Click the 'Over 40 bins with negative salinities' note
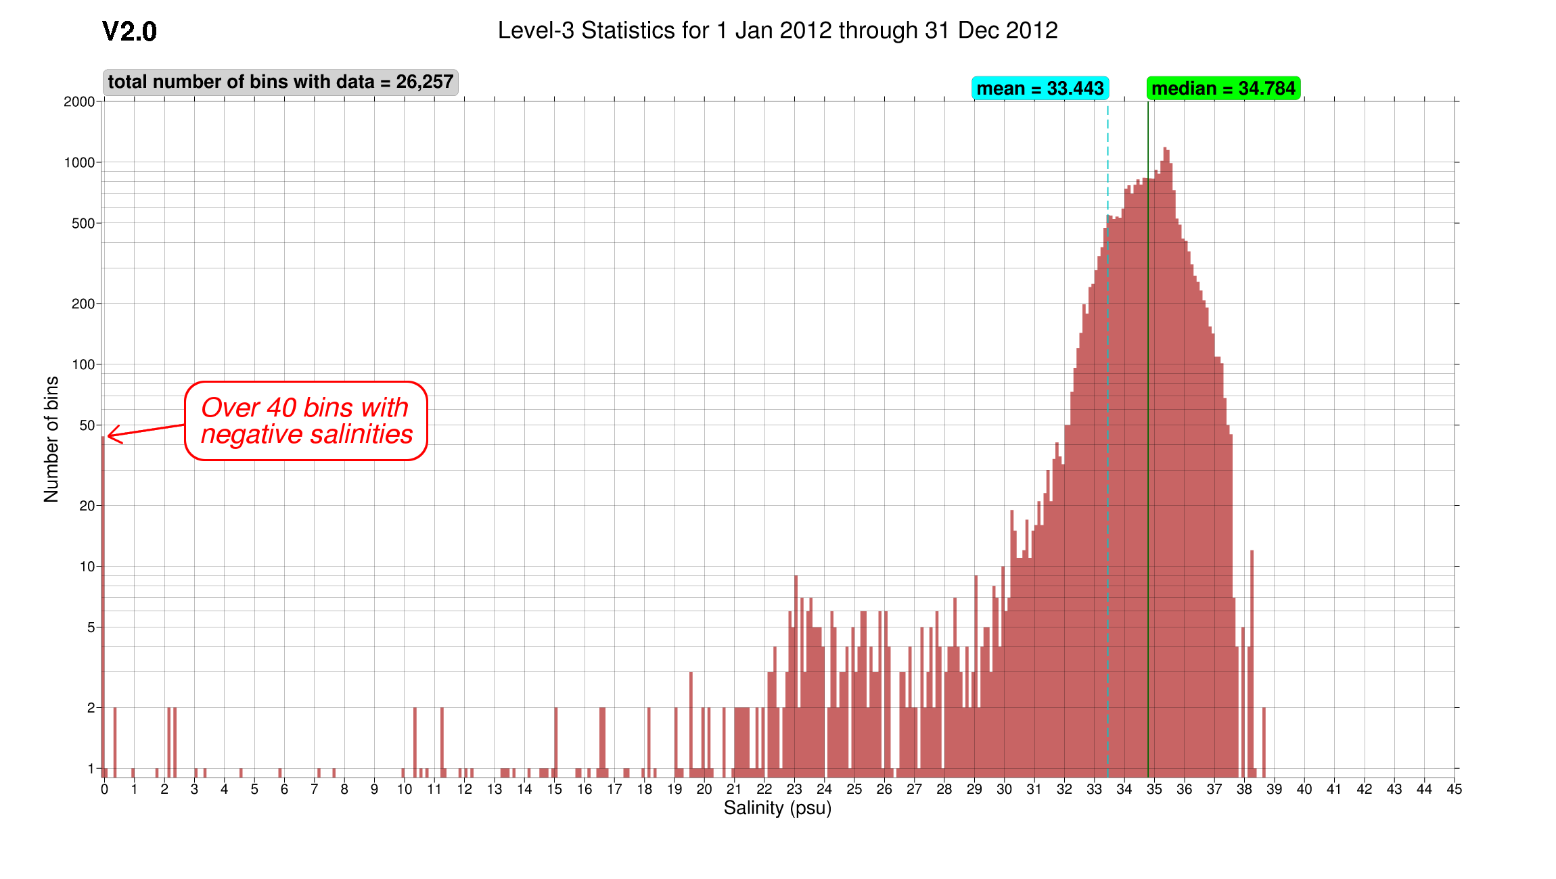 click(306, 421)
